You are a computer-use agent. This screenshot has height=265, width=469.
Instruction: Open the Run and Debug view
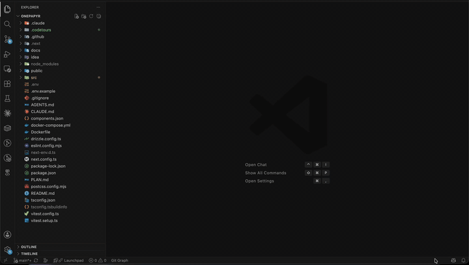tap(7, 54)
